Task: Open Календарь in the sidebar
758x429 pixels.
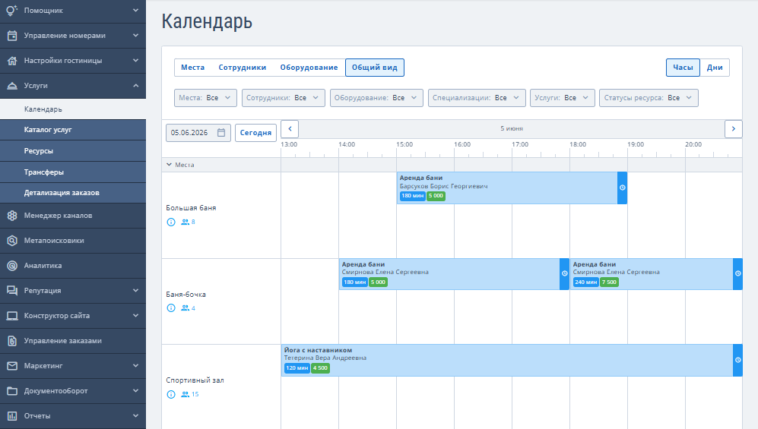Action: (73, 109)
